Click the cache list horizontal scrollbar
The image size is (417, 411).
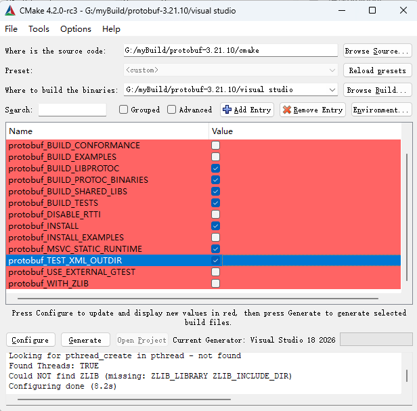pyautogui.click(x=198, y=299)
